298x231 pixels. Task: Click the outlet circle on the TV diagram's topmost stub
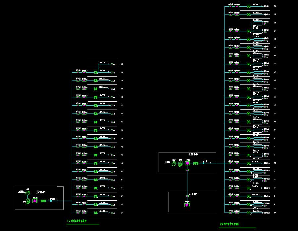[112, 64]
